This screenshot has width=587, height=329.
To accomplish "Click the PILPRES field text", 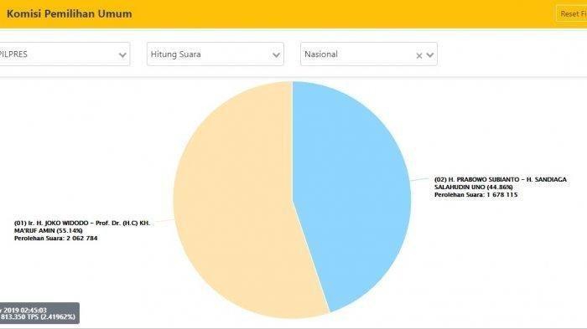I will (x=13, y=54).
